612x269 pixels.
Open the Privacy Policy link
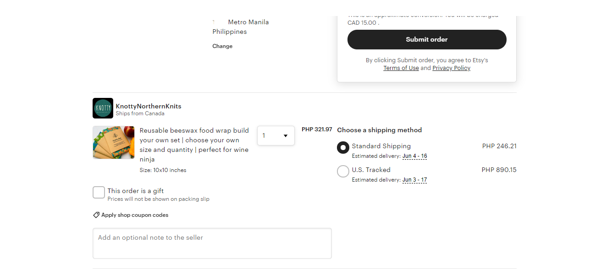click(451, 68)
